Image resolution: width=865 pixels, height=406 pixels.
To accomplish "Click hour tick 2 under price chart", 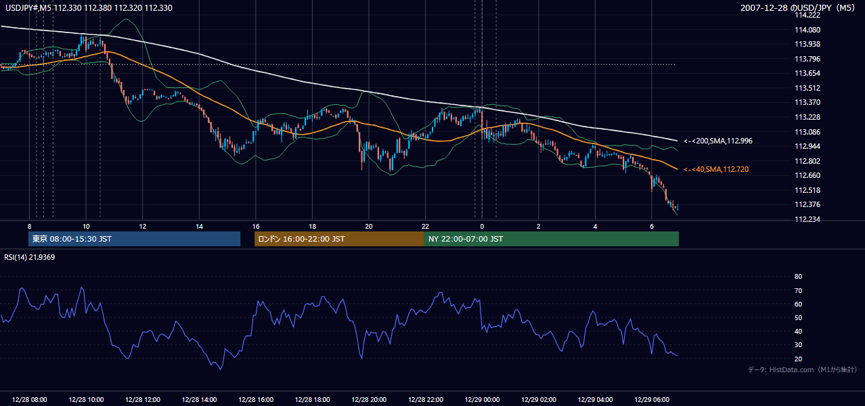I will point(538,226).
